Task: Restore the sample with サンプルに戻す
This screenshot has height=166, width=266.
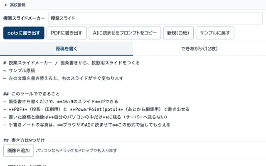Action: pos(215,33)
